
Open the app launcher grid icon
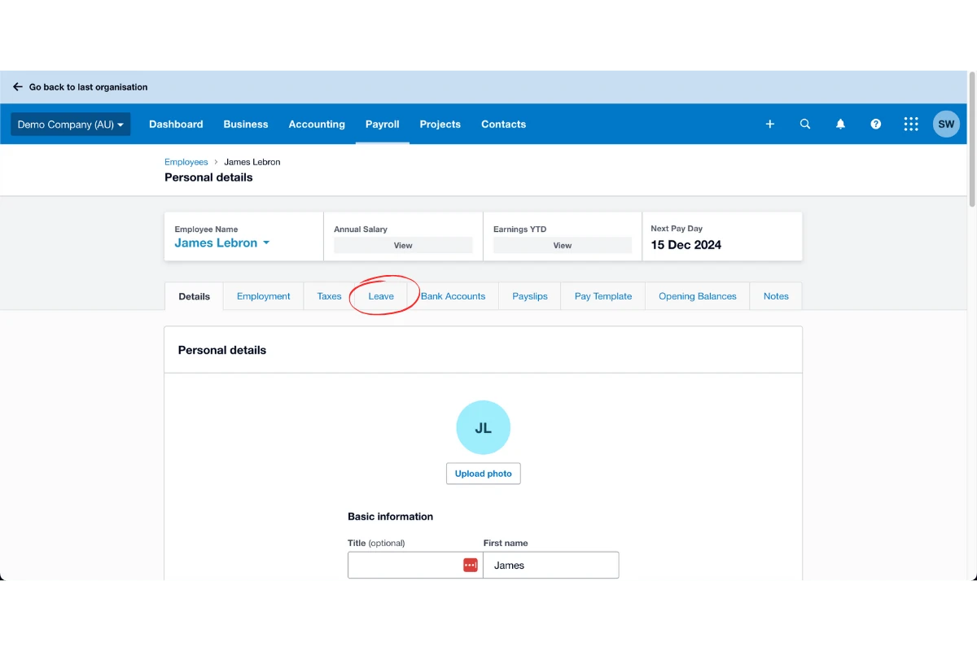click(x=911, y=125)
